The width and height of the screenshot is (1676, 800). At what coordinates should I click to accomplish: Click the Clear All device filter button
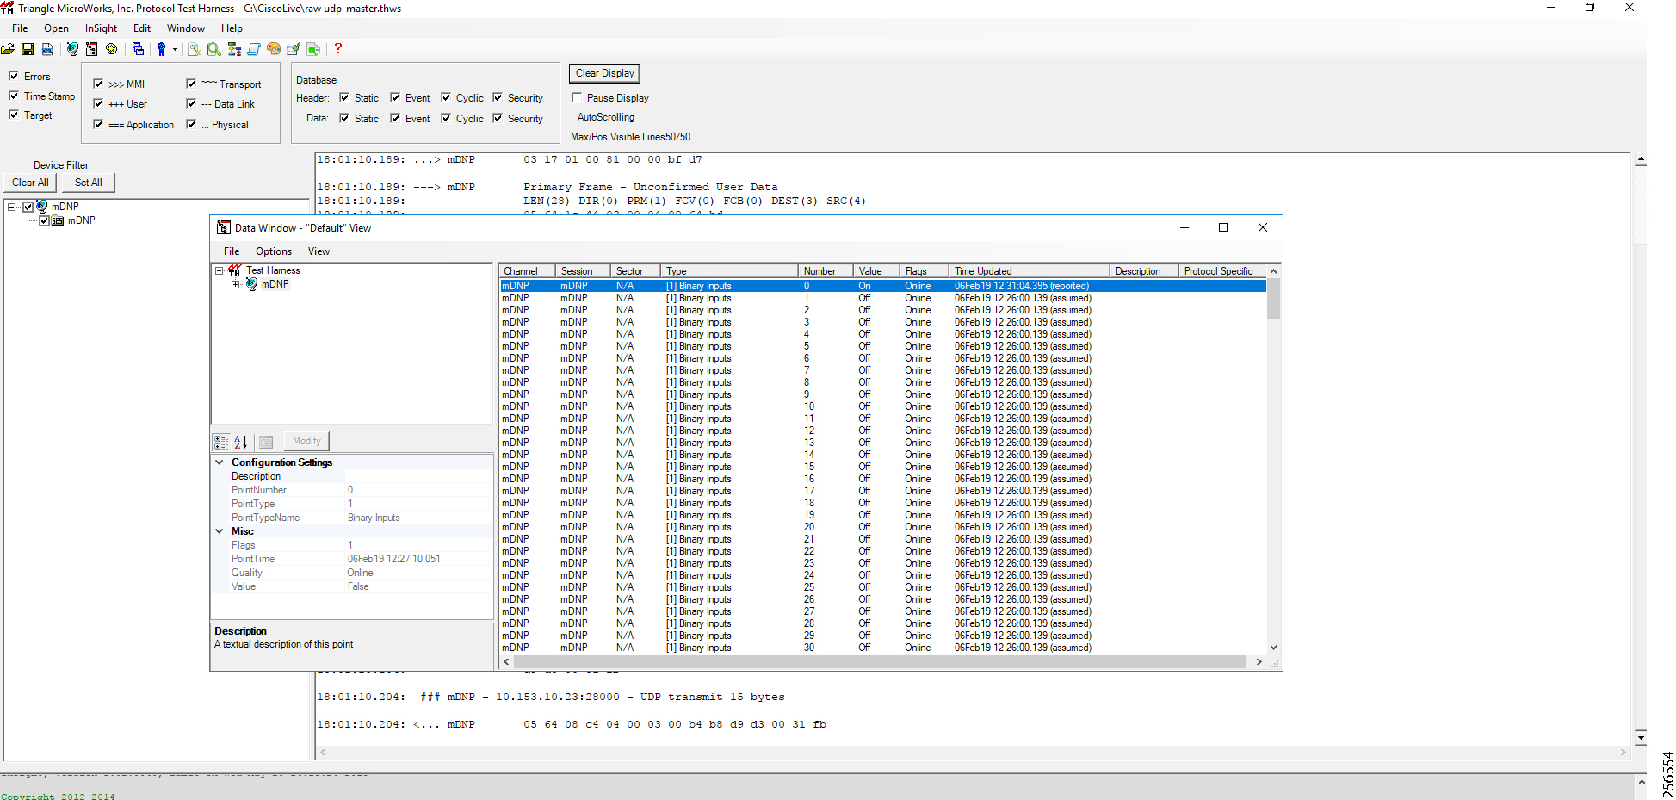(30, 183)
